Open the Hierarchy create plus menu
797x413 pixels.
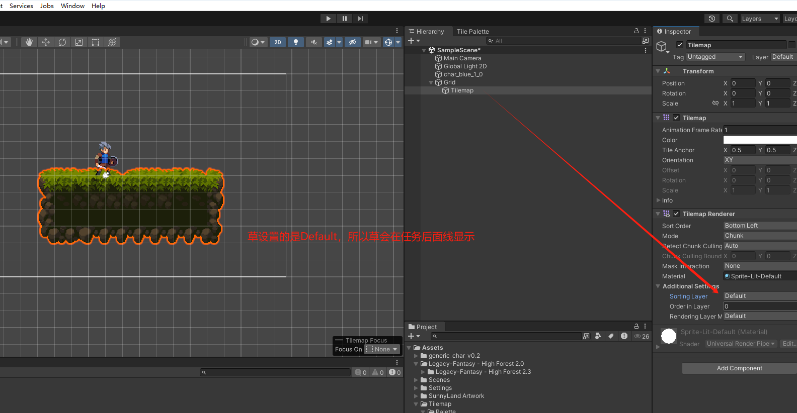(x=414, y=41)
